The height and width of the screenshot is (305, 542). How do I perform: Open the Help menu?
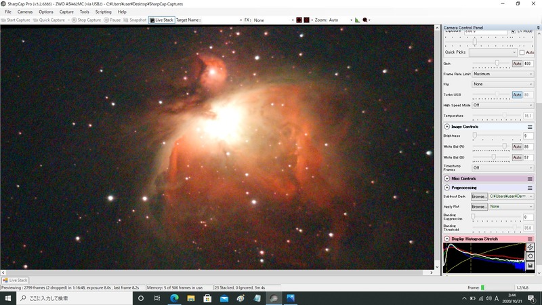pyautogui.click(x=122, y=12)
